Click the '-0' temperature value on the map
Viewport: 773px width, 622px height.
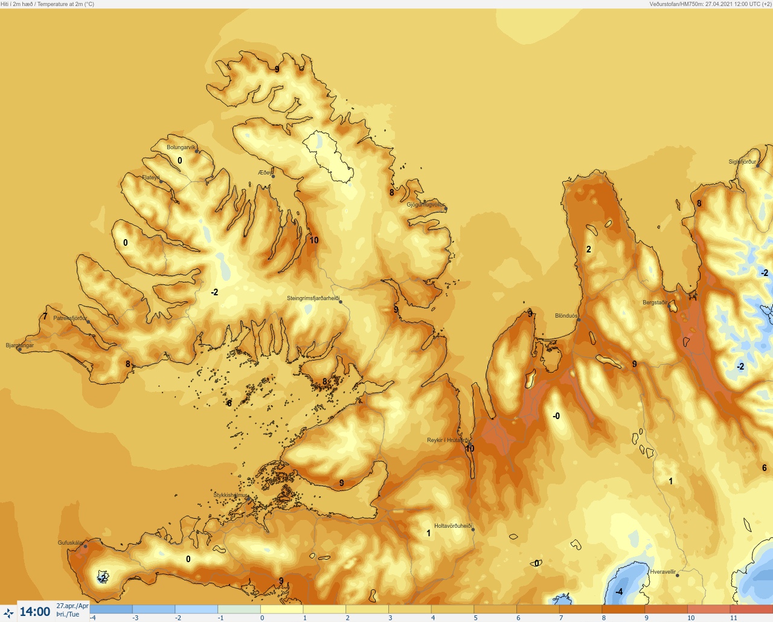pos(556,416)
